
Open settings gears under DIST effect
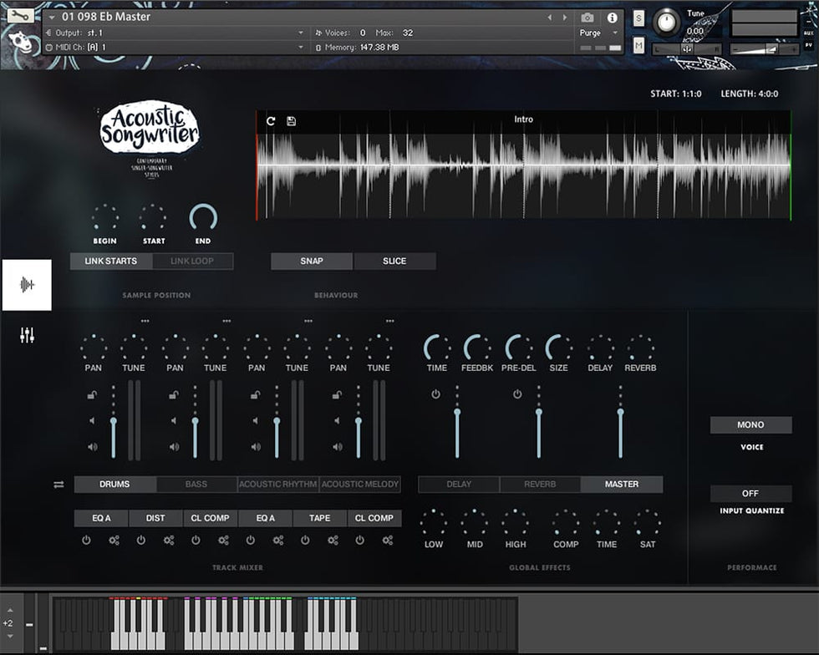(169, 541)
